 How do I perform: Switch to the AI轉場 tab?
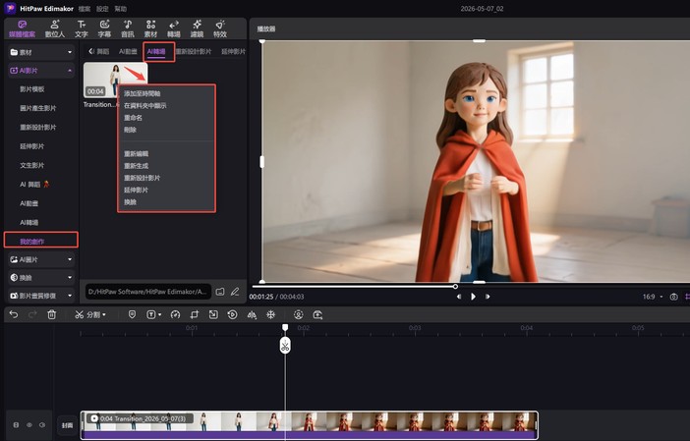point(156,51)
